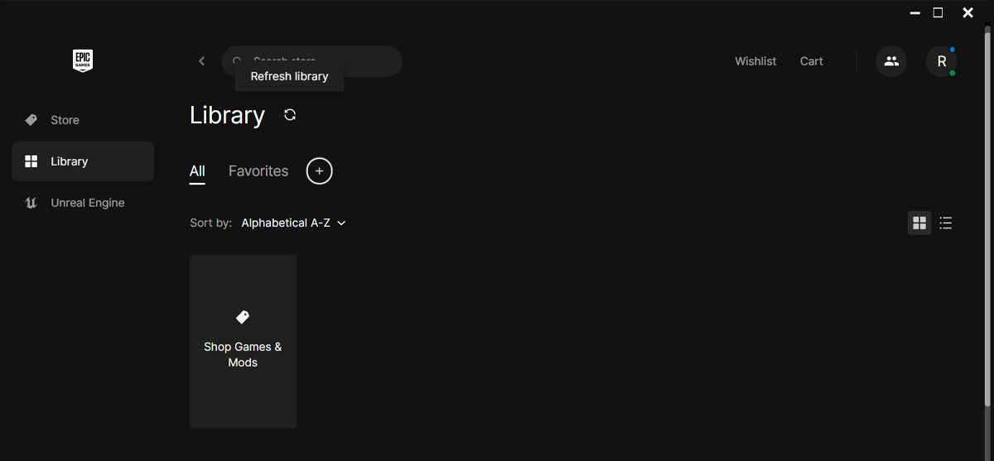The height and width of the screenshot is (461, 994).
Task: Click the Epic Games logo
Action: (x=82, y=60)
